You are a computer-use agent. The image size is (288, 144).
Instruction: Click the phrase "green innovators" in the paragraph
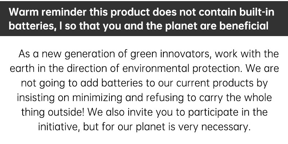coord(171,54)
